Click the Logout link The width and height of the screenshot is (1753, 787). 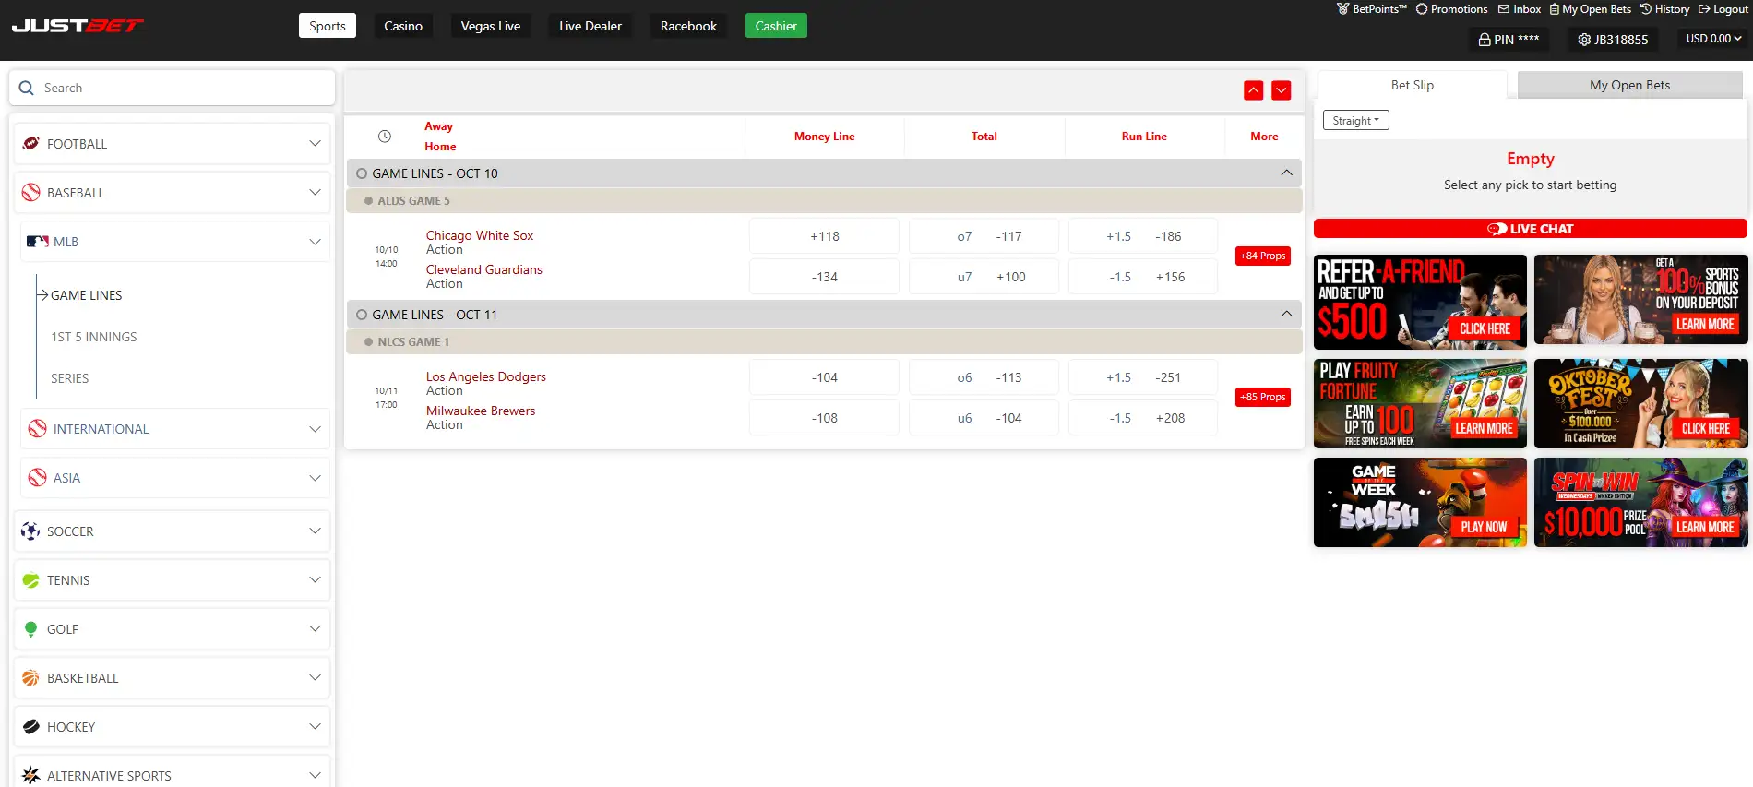pyautogui.click(x=1723, y=9)
